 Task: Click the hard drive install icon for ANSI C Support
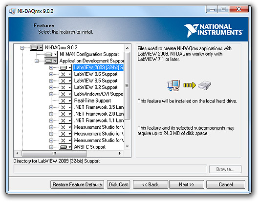click(64, 147)
